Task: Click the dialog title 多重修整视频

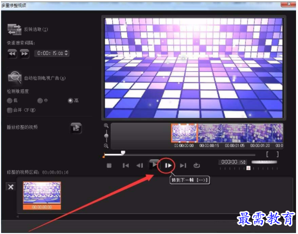Action: click(x=14, y=5)
